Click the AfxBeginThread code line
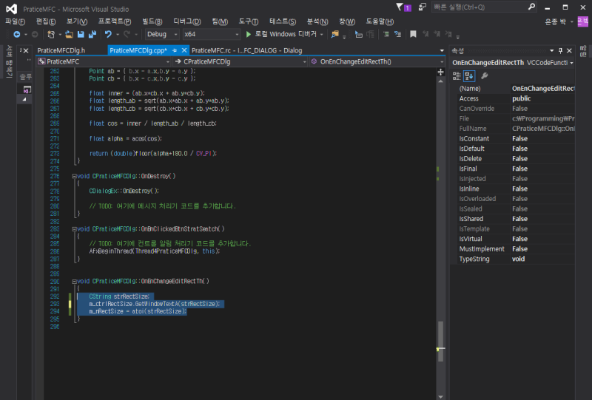 (155, 251)
